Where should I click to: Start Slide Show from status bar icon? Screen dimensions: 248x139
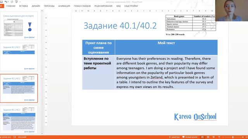219,137
